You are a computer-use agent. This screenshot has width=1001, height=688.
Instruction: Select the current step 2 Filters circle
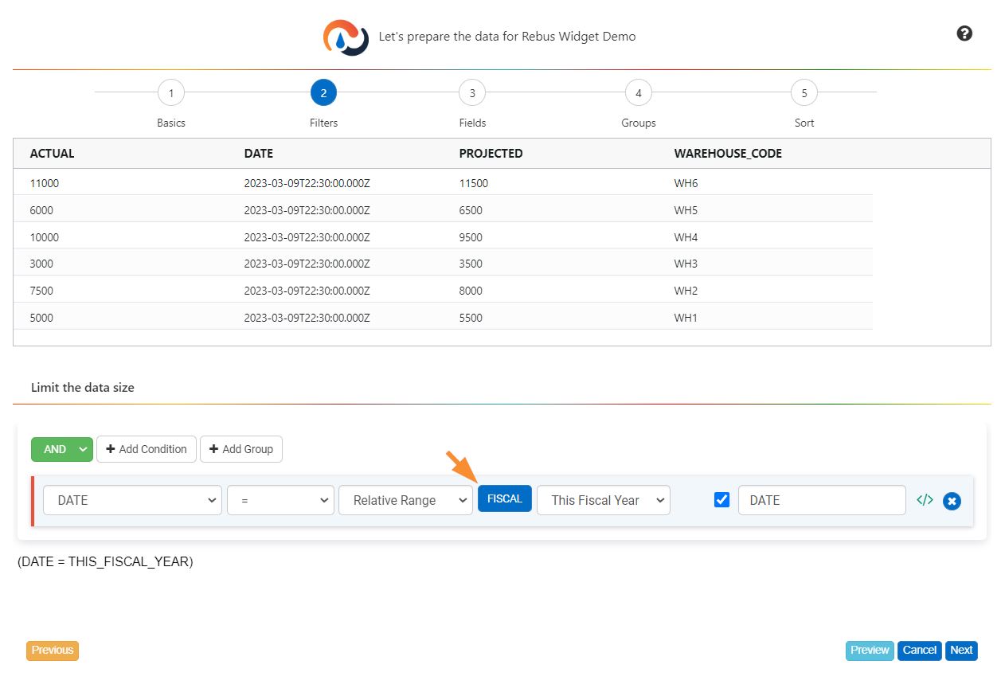coord(323,93)
